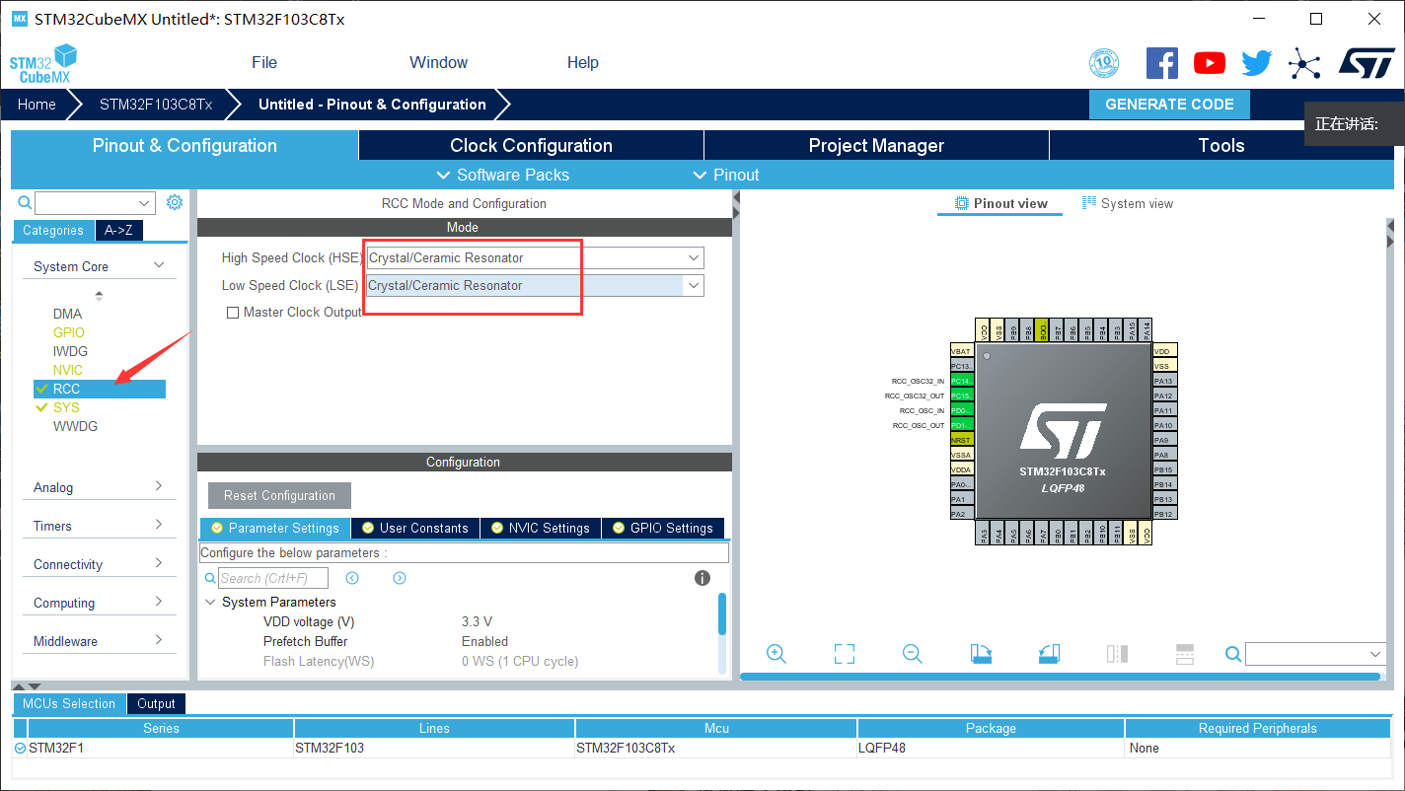Zoom out of the pinout view
The height and width of the screenshot is (791, 1405).
[911, 653]
